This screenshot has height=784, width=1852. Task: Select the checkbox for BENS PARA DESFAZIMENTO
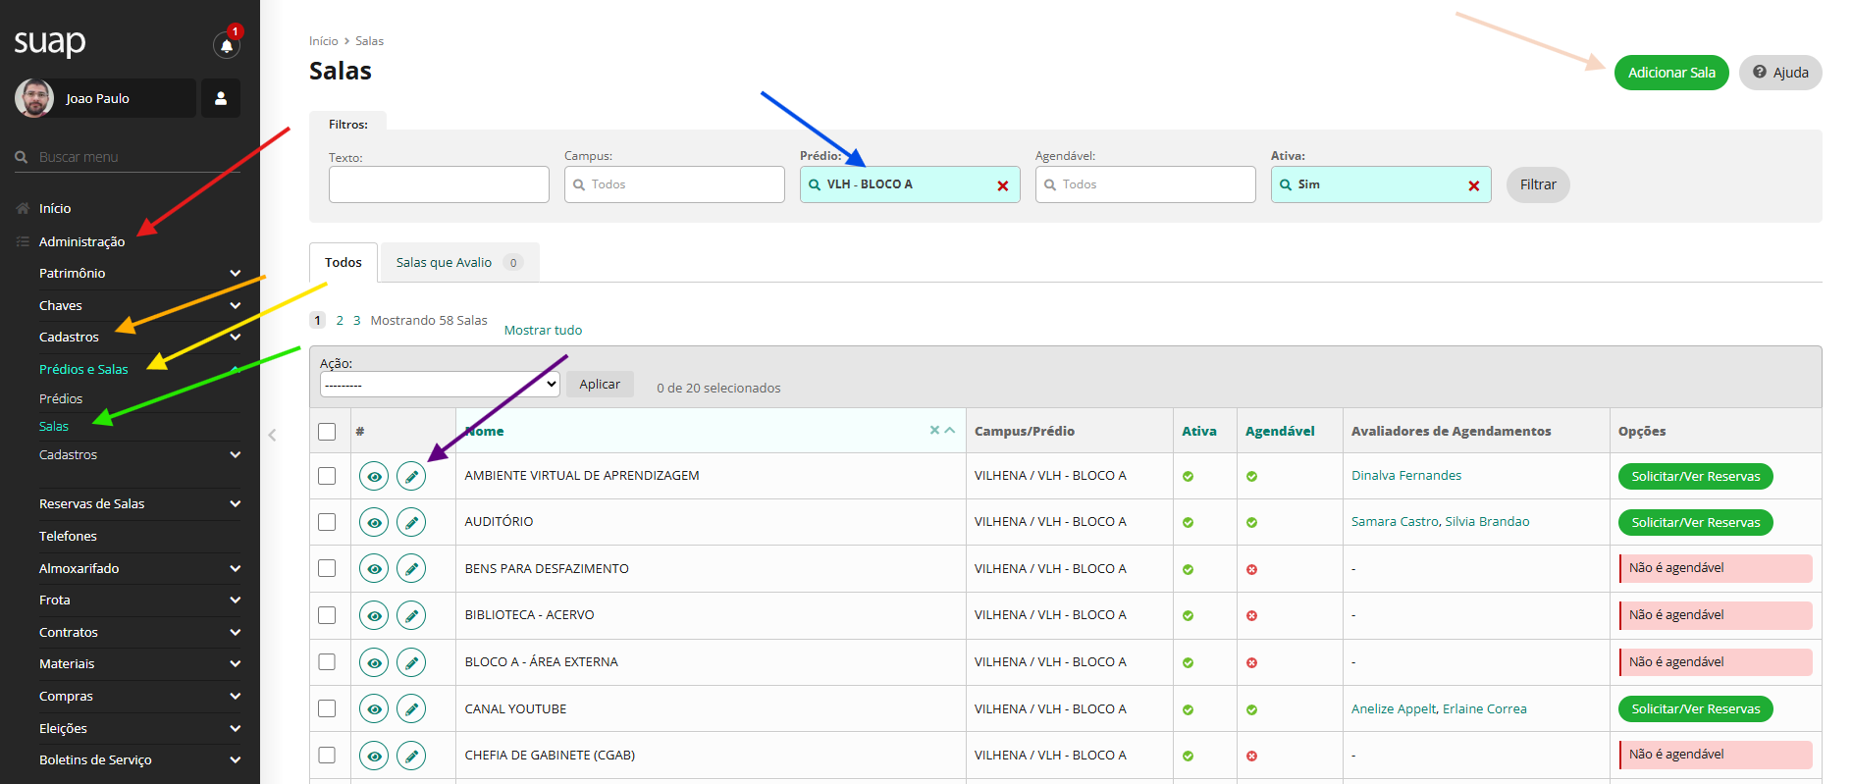tap(327, 569)
